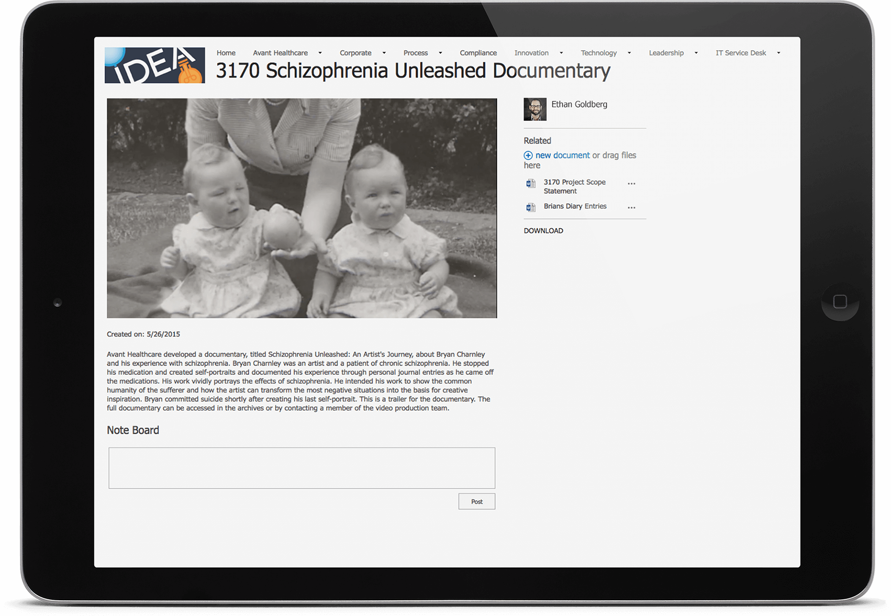Screen dimensions: 891x616
Task: Click Word icon beside Brians Diary Entries
Action: click(x=531, y=207)
